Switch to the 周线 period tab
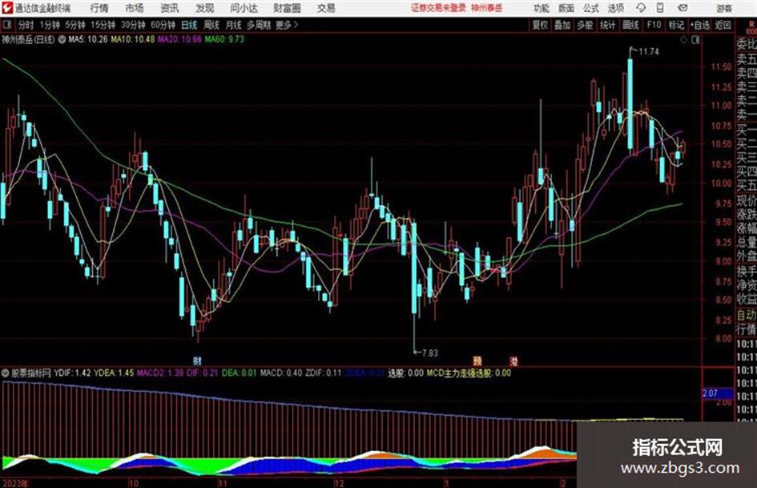The height and width of the screenshot is (488, 757). [x=211, y=25]
